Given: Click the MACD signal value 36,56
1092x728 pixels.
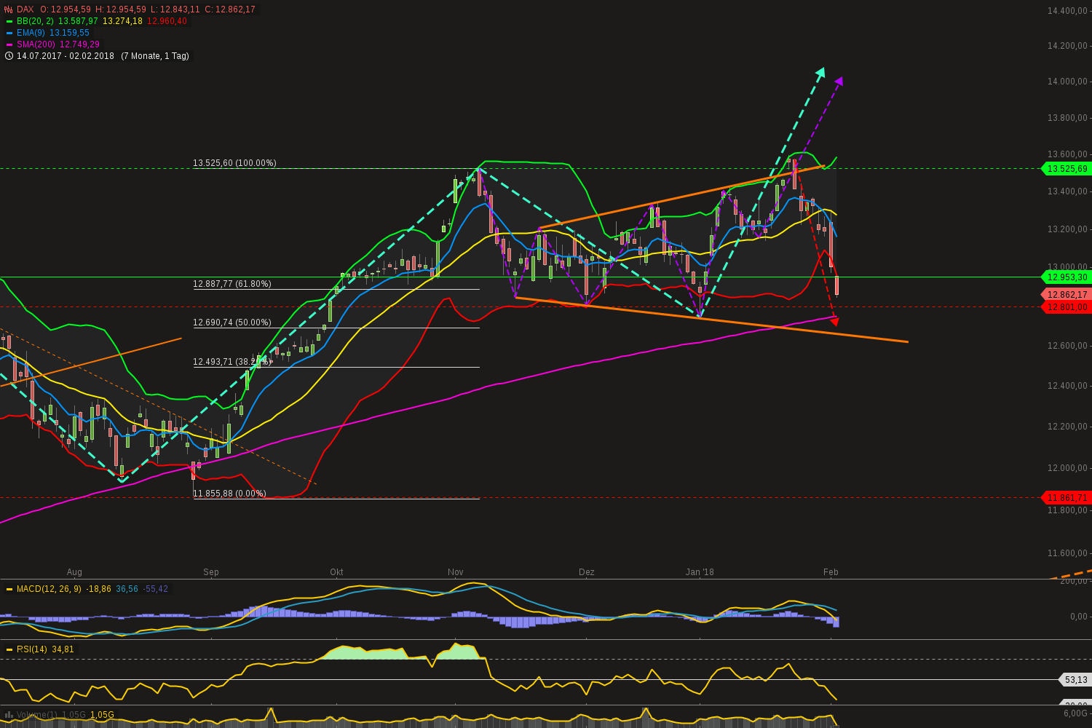Looking at the screenshot, I should coord(127,589).
